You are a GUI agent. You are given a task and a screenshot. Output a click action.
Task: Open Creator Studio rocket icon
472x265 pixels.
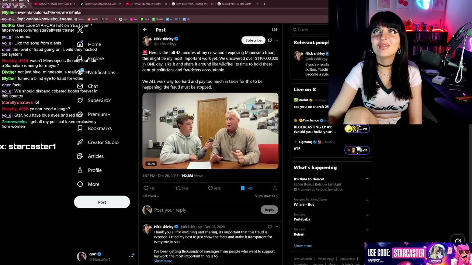pos(80,142)
